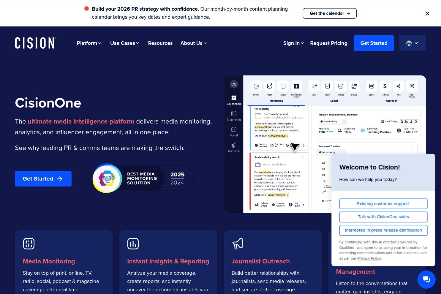Click the MarTech award badge

click(x=107, y=178)
